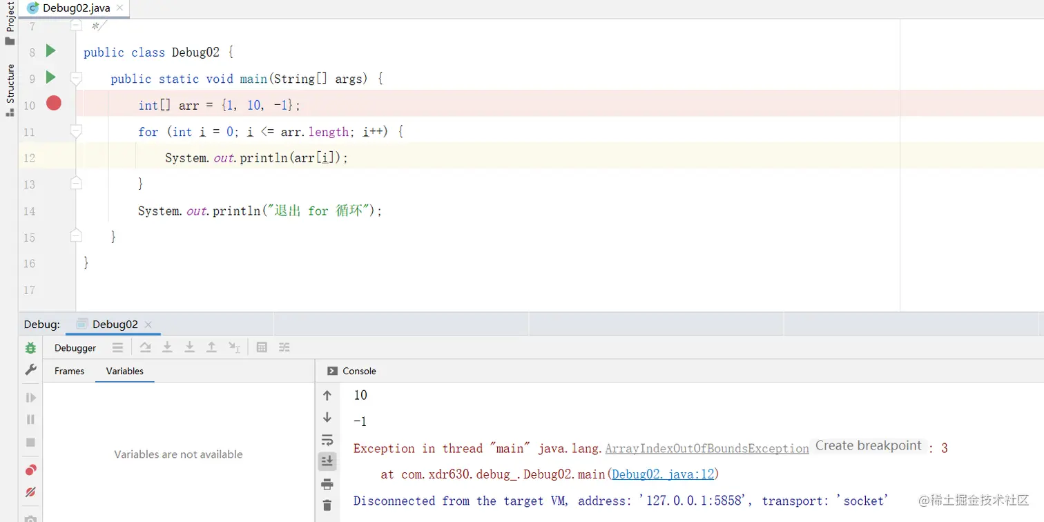Image resolution: width=1044 pixels, height=522 pixels.
Task: Click the Step Over icon
Action: [x=145, y=347]
